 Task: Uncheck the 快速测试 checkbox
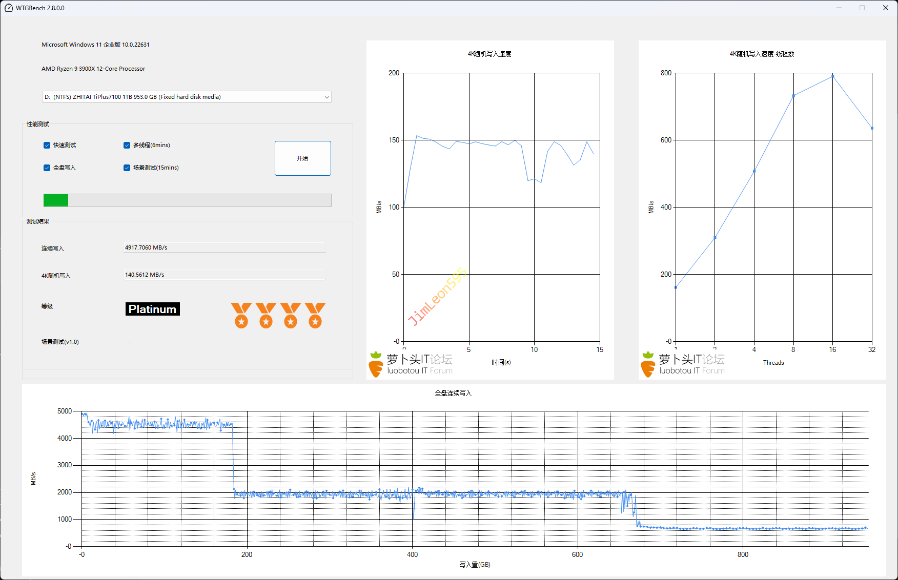tap(47, 146)
